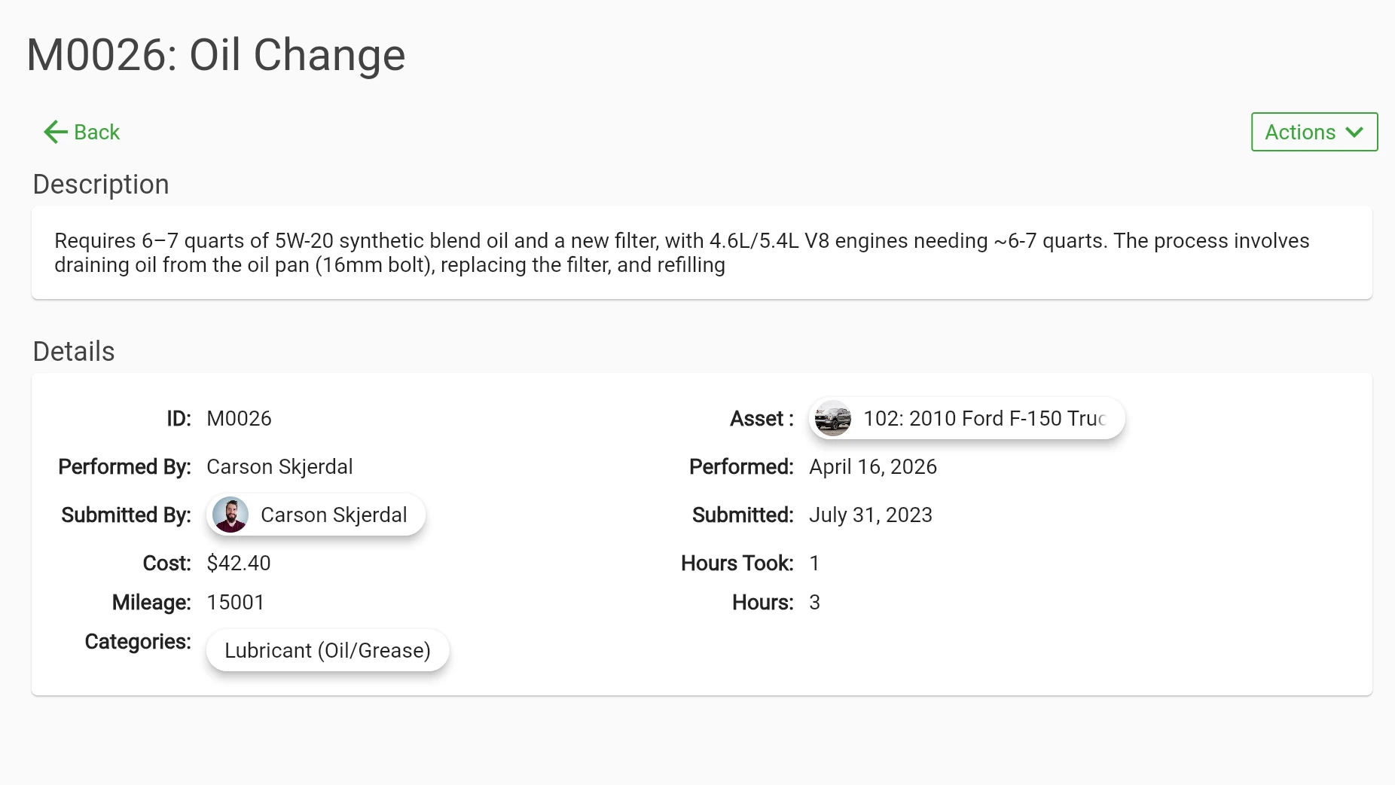The image size is (1395, 785).
Task: Click the Hours Took value 1
Action: point(814,563)
